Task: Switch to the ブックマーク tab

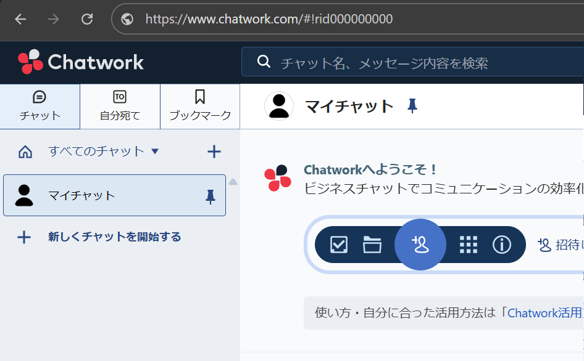Action: pos(200,107)
